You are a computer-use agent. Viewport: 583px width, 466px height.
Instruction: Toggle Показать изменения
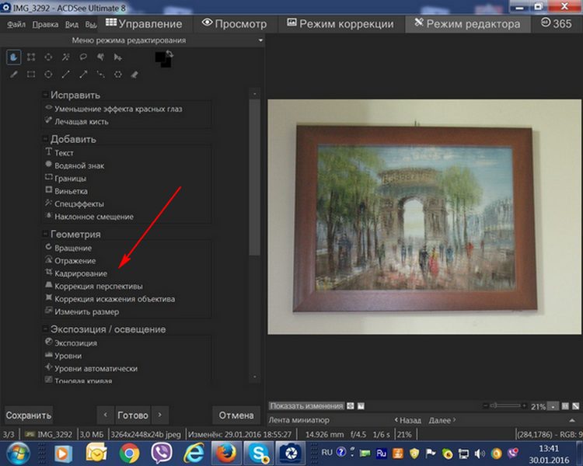[x=306, y=405]
